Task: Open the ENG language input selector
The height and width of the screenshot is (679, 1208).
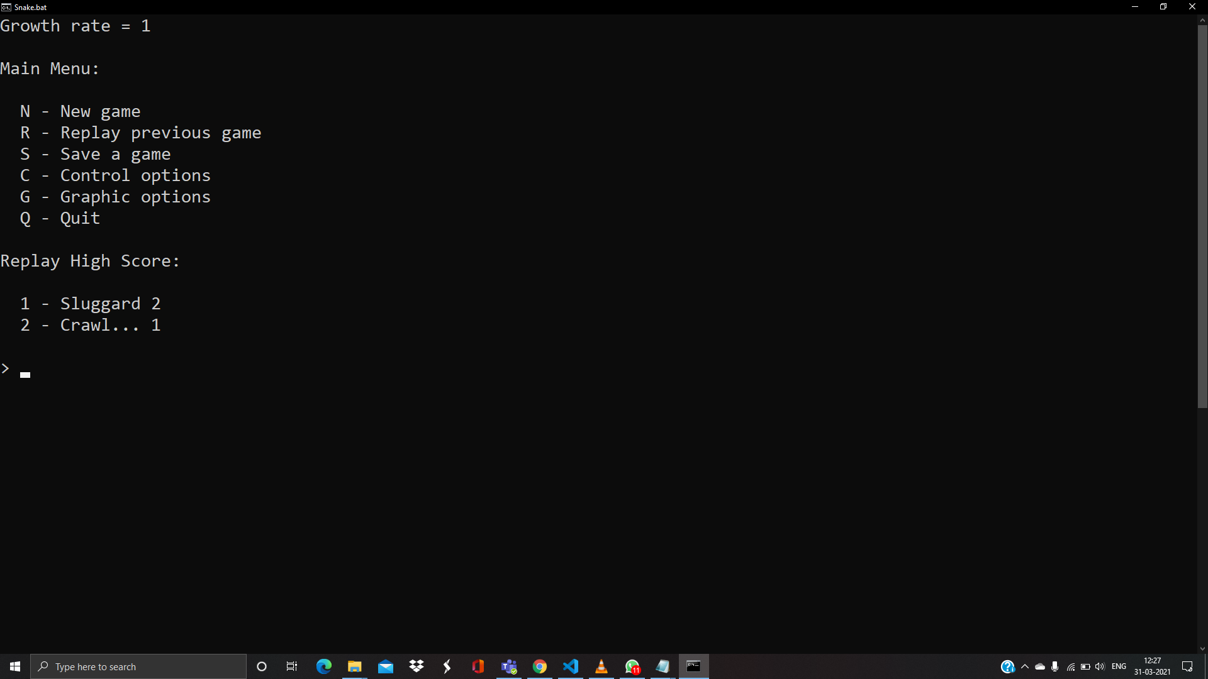Action: [1119, 666]
